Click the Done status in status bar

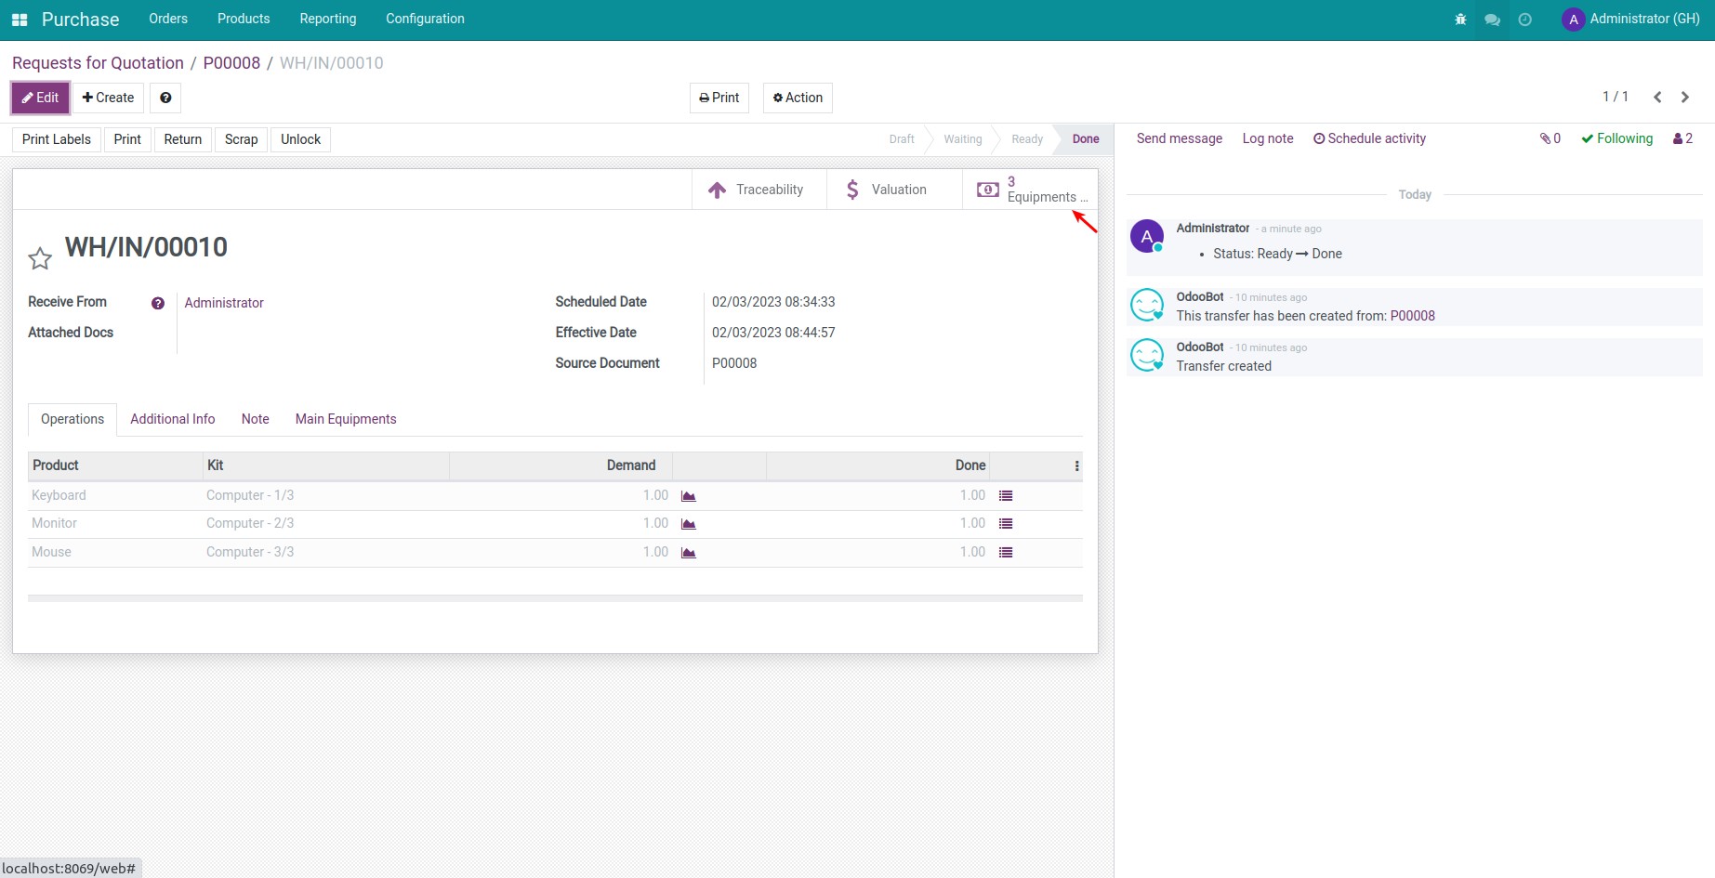point(1085,139)
